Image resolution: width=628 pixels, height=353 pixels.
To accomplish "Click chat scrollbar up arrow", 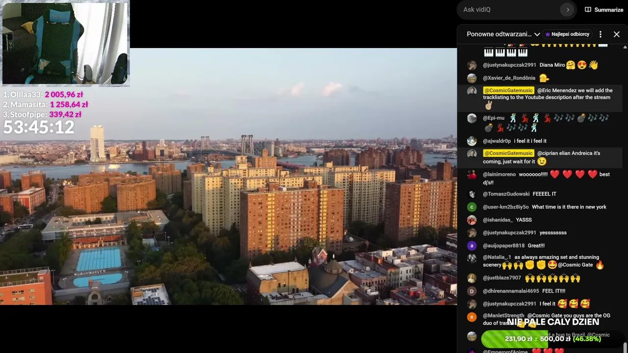I will 625,47.
